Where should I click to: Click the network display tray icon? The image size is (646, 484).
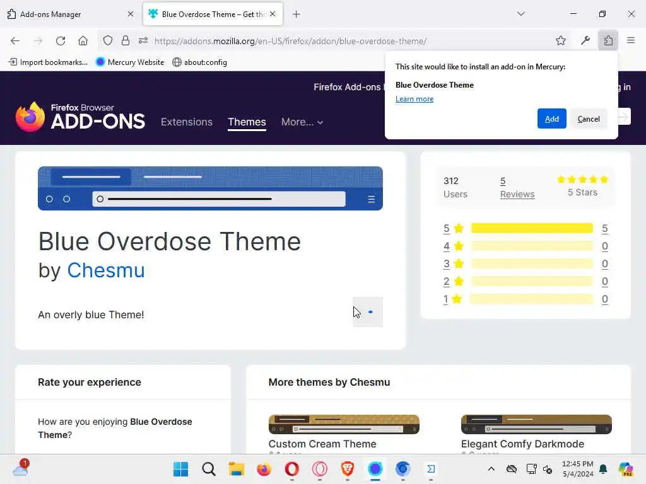click(531, 469)
